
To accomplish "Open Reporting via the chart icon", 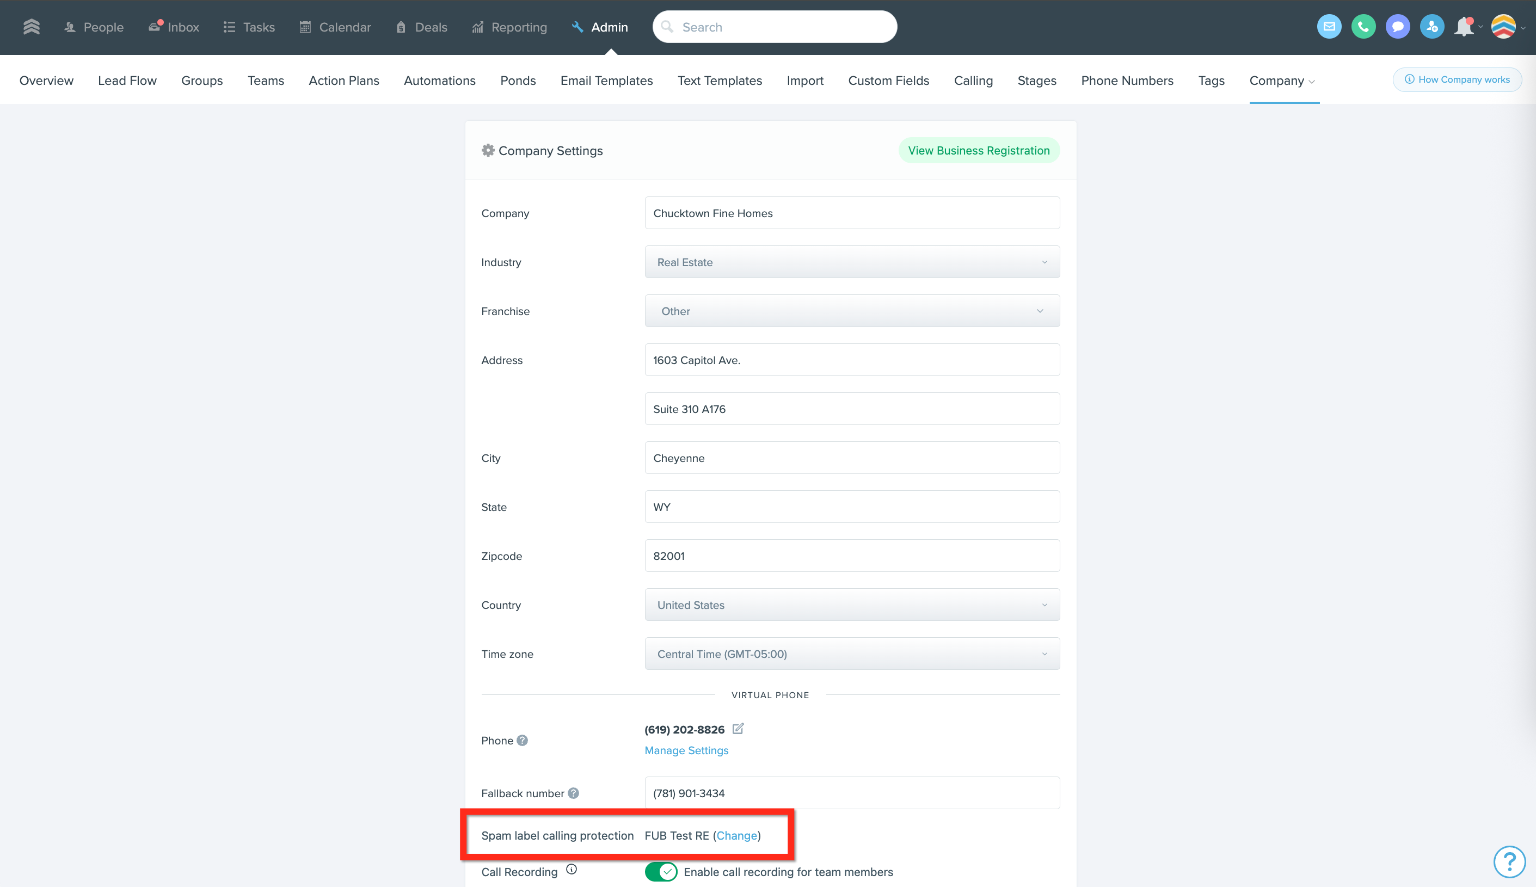I will [x=478, y=27].
